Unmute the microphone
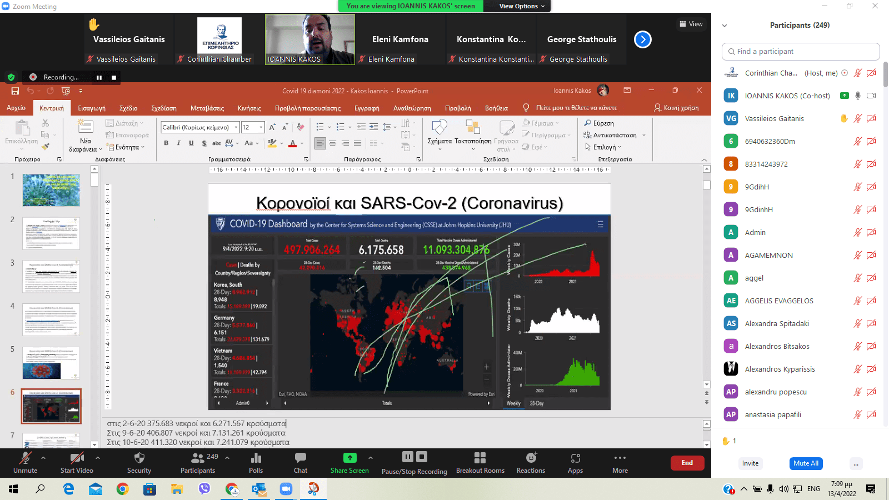 (x=25, y=458)
